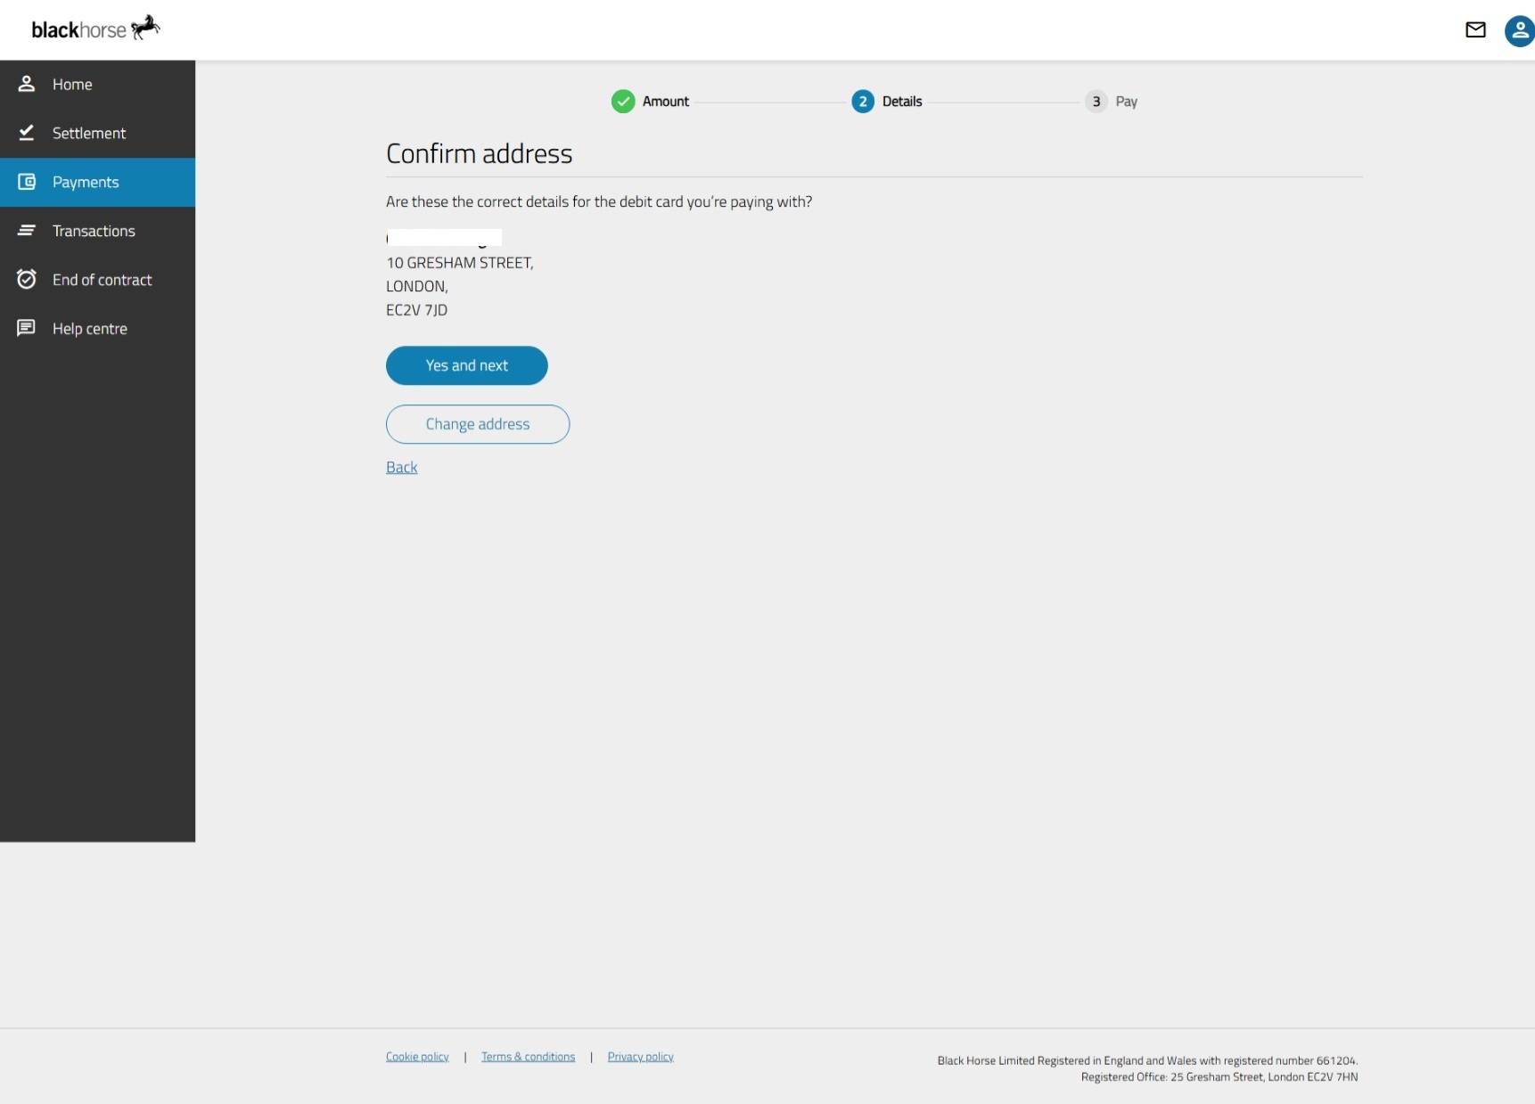Click the Change address button
1535x1104 pixels.
pos(478,424)
